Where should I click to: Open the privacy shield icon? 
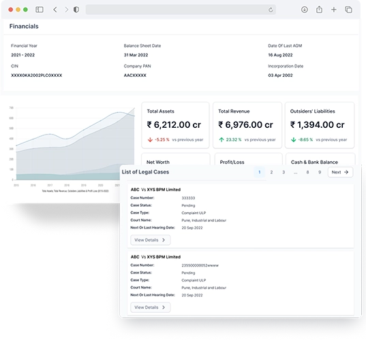(76, 10)
